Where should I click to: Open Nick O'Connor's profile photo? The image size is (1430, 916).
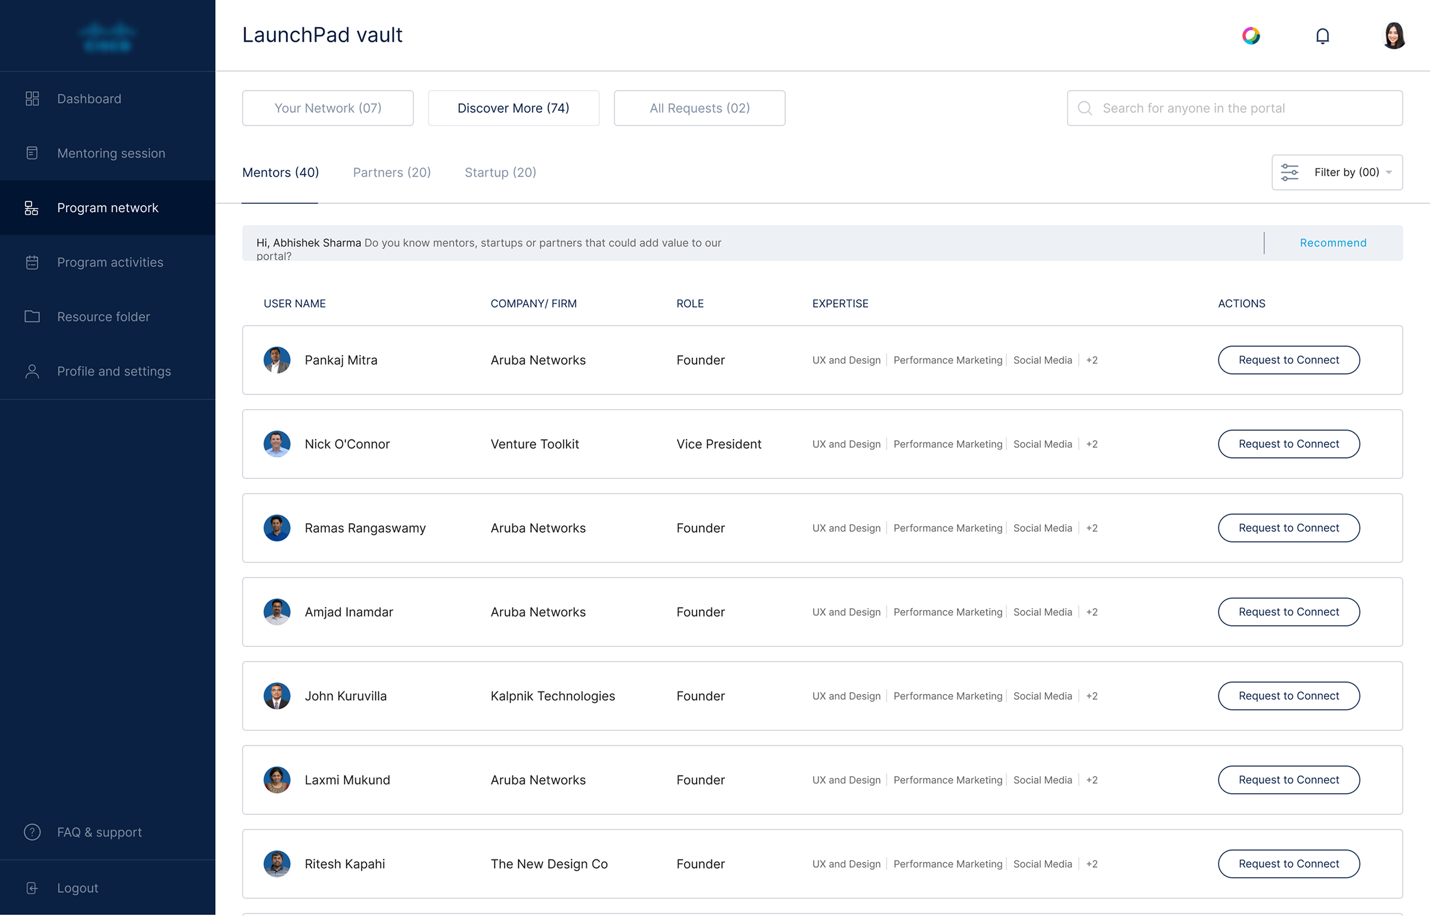(277, 444)
